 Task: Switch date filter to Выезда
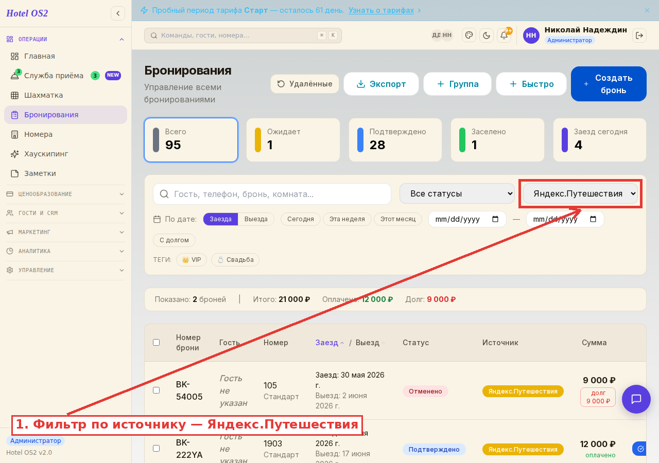[x=256, y=219]
